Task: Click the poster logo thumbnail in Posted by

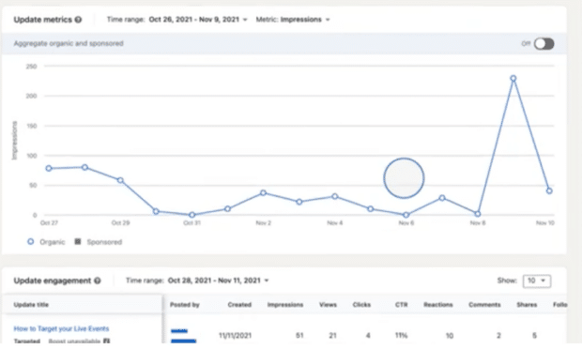Action: tap(183, 336)
